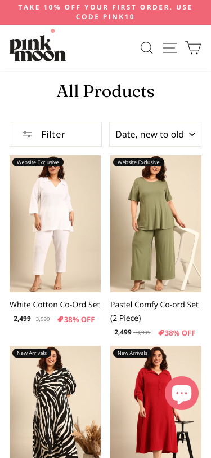The image size is (211, 458).
Task: Click the PINK10 promo banner
Action: pos(106,12)
